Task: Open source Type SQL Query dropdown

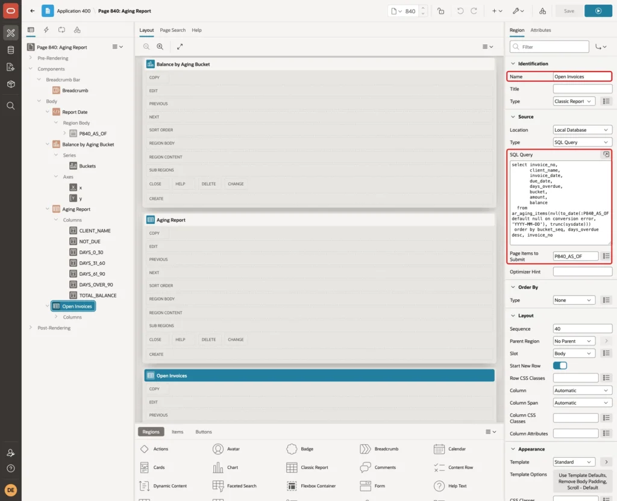Action: [x=583, y=142]
